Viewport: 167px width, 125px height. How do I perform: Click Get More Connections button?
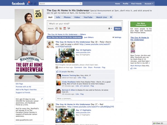pyautogui.click(x=141, y=24)
